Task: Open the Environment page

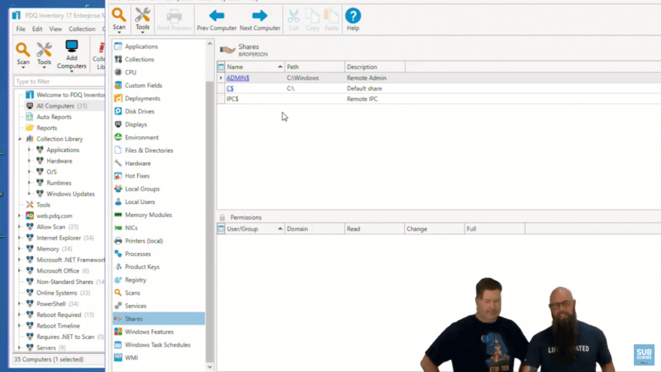Action: click(141, 138)
